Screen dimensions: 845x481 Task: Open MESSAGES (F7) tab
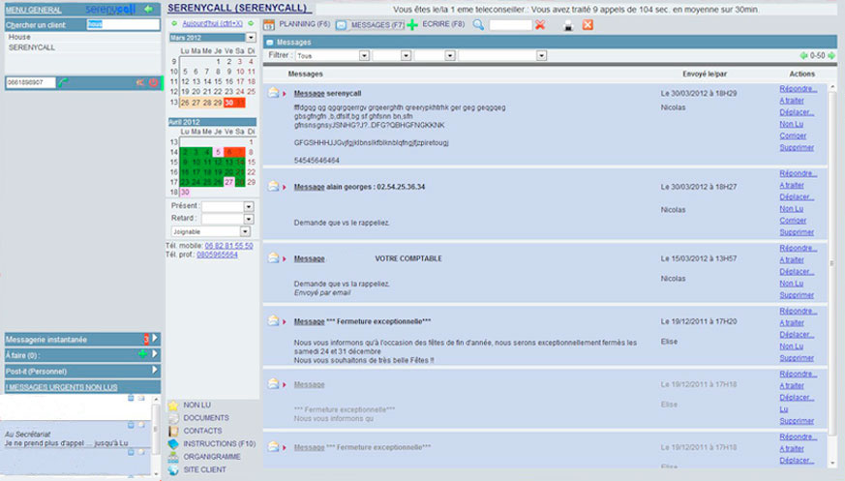point(377,25)
